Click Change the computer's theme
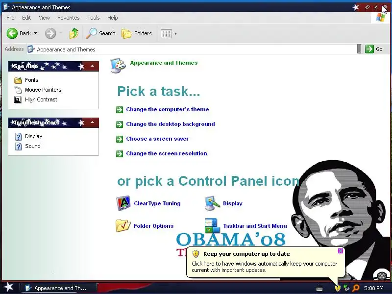Viewport: 392px width, 294px height. click(x=167, y=109)
